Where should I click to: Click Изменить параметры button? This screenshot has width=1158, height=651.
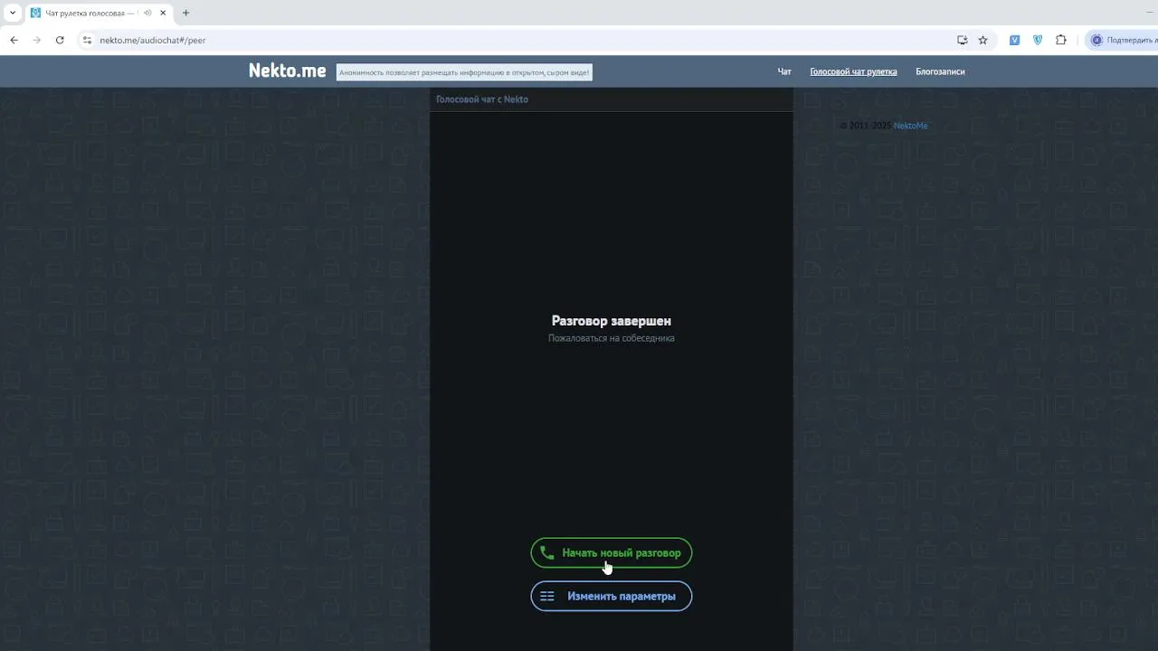point(612,596)
